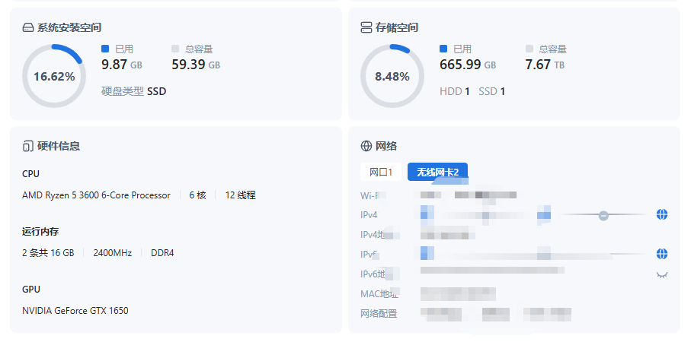Click the blue globe icon on IPv6 row

coord(661,254)
